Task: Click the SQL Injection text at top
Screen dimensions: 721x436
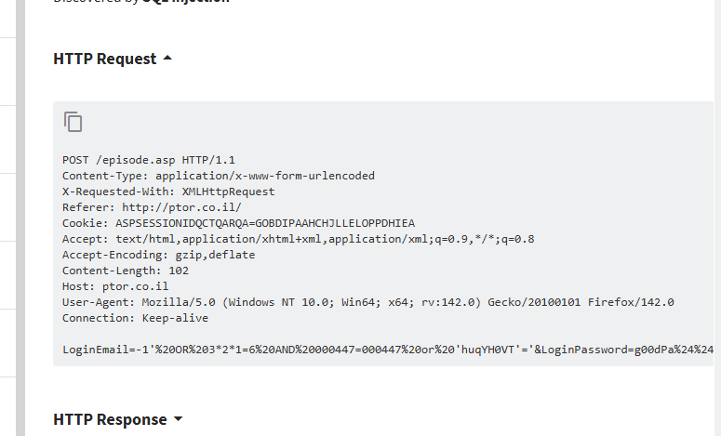Action: tap(186, 1)
